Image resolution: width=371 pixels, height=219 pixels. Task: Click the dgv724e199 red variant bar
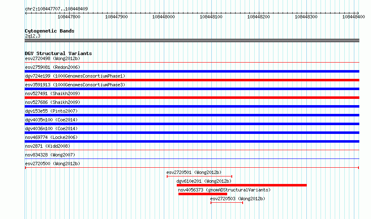pyautogui.click(x=192, y=80)
